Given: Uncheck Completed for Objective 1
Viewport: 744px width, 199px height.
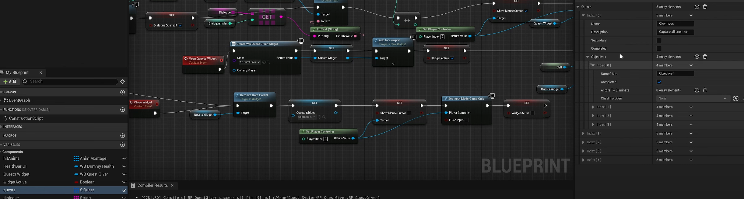Looking at the screenshot, I should click(x=659, y=82).
